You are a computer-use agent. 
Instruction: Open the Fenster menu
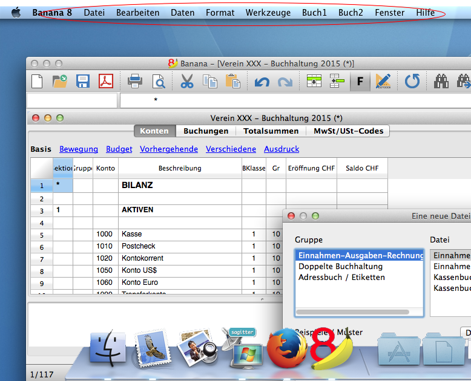(x=390, y=13)
